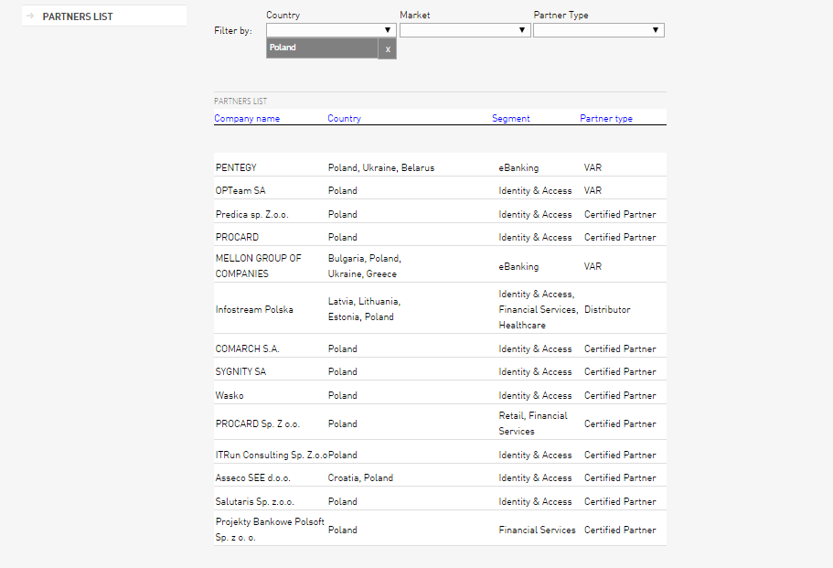Click VAR in PENTEGY row
This screenshot has width=833, height=568.
593,167
